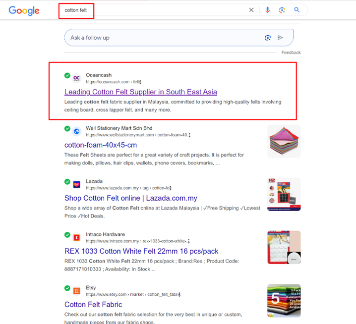Click the green checkmark beside Well Stationery Mart
This screenshot has height=324, width=356.
tap(67, 129)
